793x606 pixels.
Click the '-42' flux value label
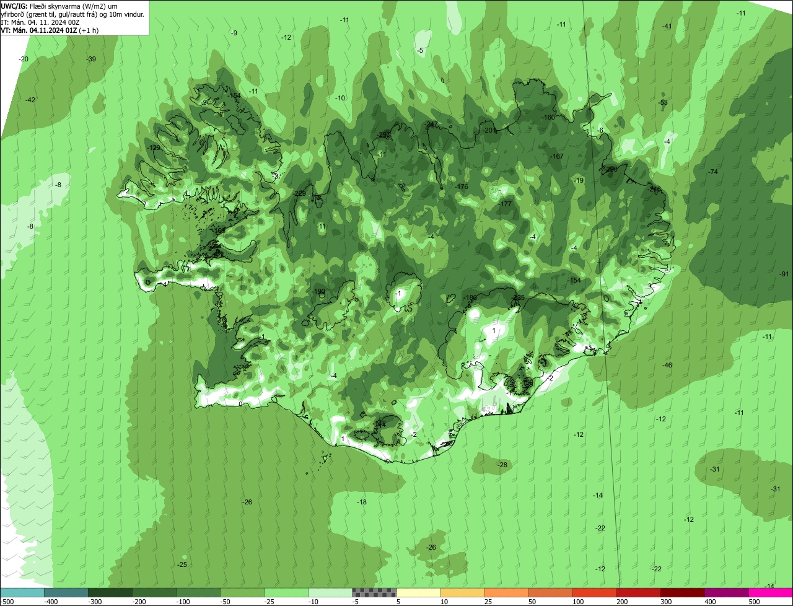click(x=30, y=100)
